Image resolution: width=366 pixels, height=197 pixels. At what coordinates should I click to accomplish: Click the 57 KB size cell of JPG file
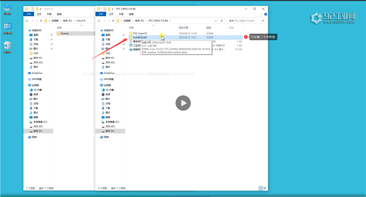(x=239, y=49)
